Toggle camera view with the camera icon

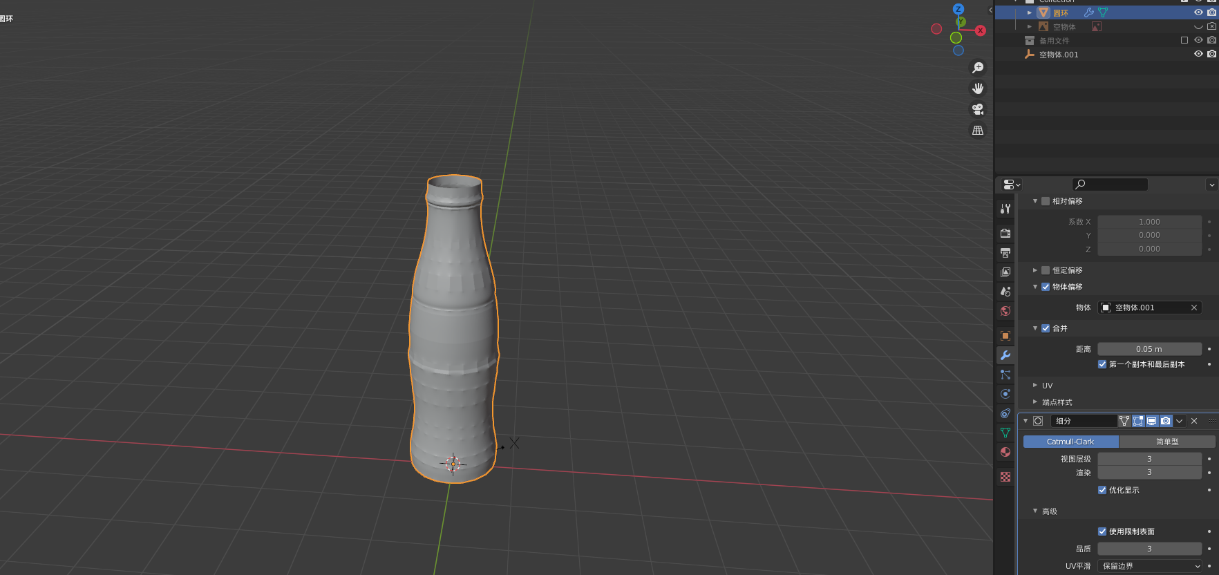coord(978,109)
